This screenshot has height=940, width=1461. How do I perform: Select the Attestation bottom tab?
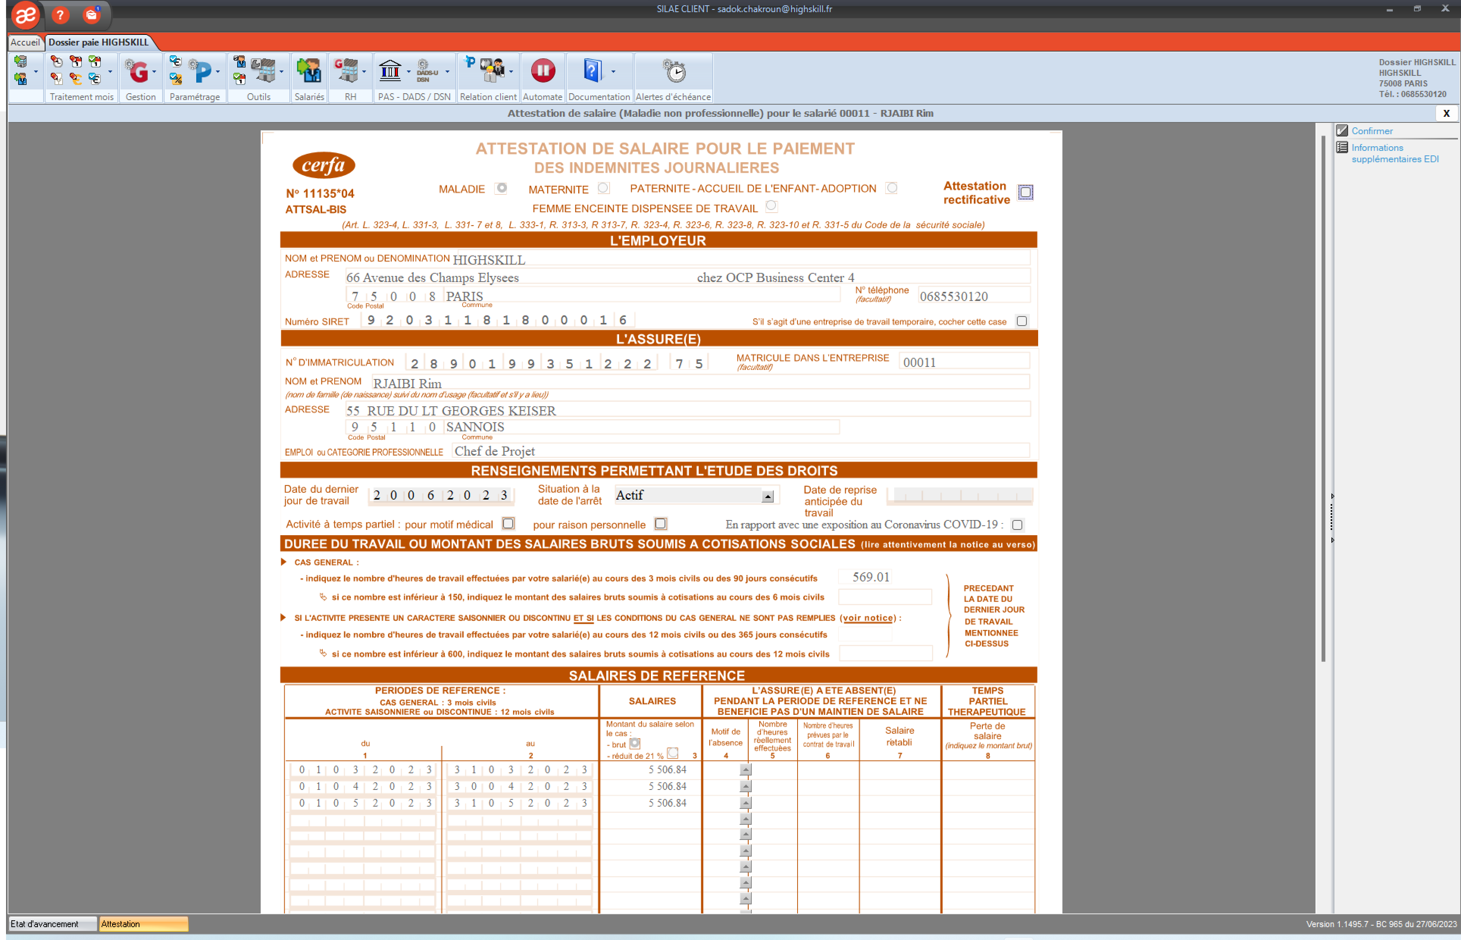(143, 924)
